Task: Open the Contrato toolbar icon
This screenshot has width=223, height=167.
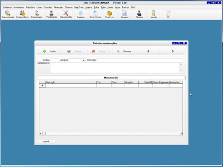Action: pyautogui.click(x=81, y=14)
